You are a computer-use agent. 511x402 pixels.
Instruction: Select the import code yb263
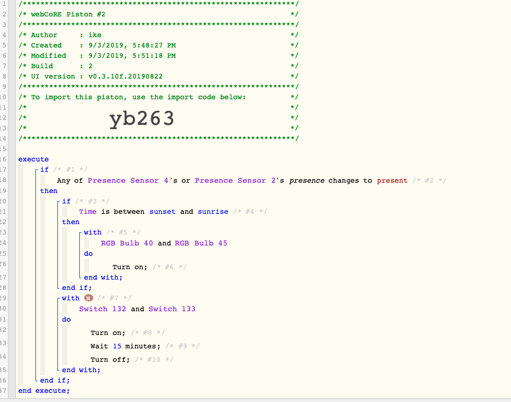[x=141, y=119]
